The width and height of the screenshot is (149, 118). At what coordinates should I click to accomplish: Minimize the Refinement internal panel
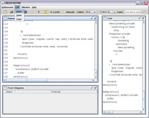click(x=92, y=18)
